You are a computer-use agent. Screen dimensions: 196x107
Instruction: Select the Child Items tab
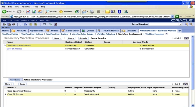point(15,80)
